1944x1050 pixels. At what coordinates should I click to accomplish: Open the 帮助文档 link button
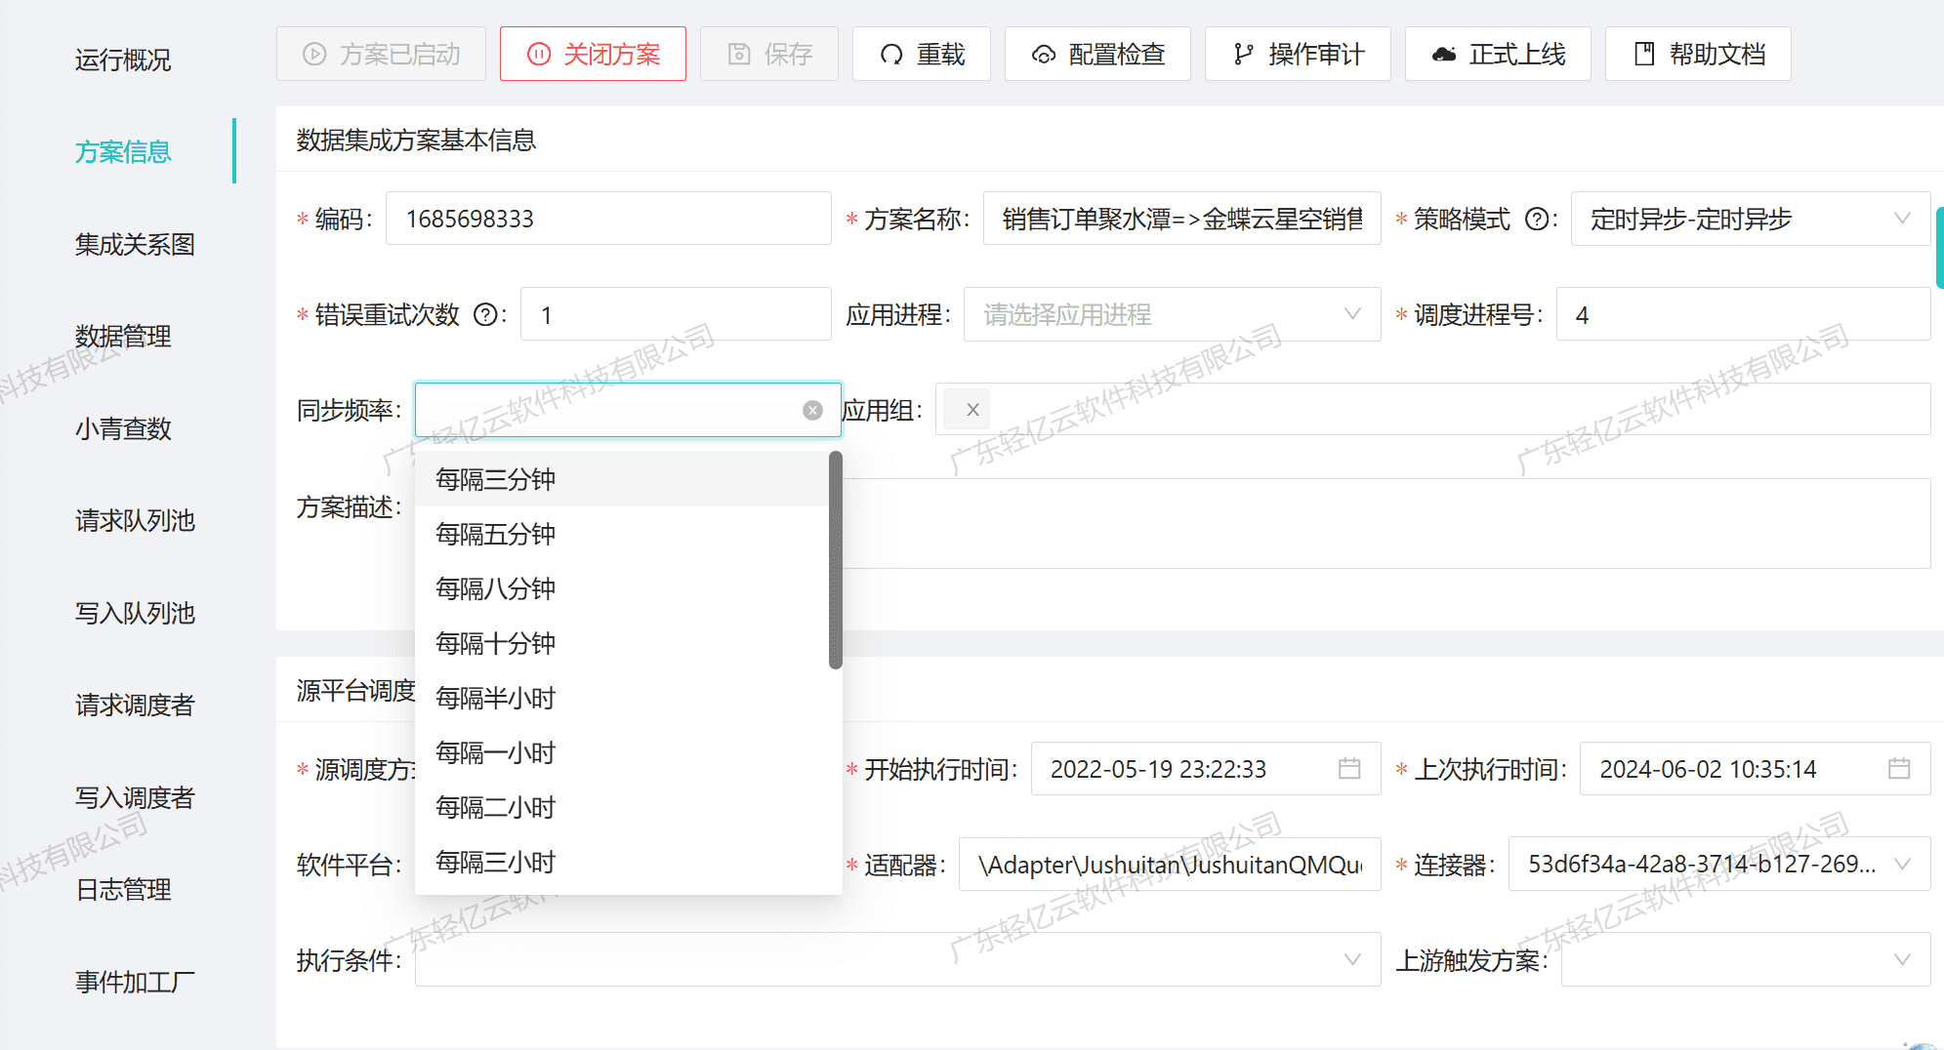tap(1698, 54)
